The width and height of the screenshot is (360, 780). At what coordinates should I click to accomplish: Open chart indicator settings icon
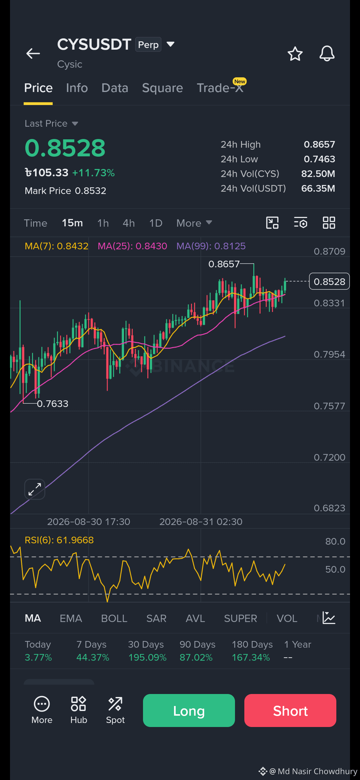(x=301, y=223)
